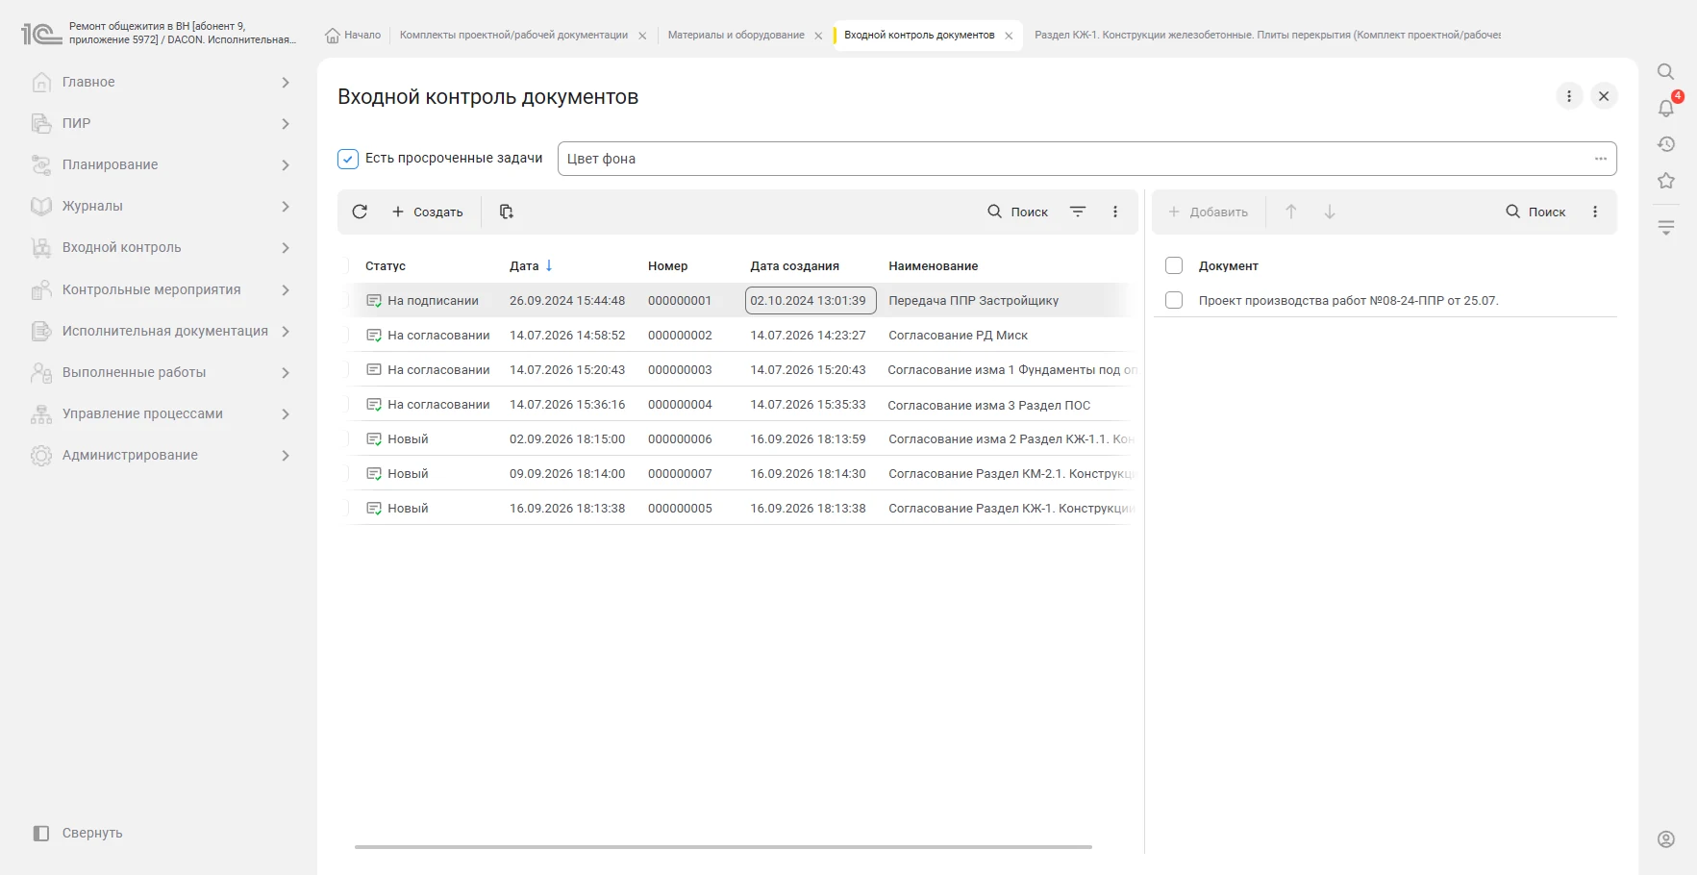Click the copy document icon beside Создать
Viewport: 1697px width, 875px height.
point(507,212)
